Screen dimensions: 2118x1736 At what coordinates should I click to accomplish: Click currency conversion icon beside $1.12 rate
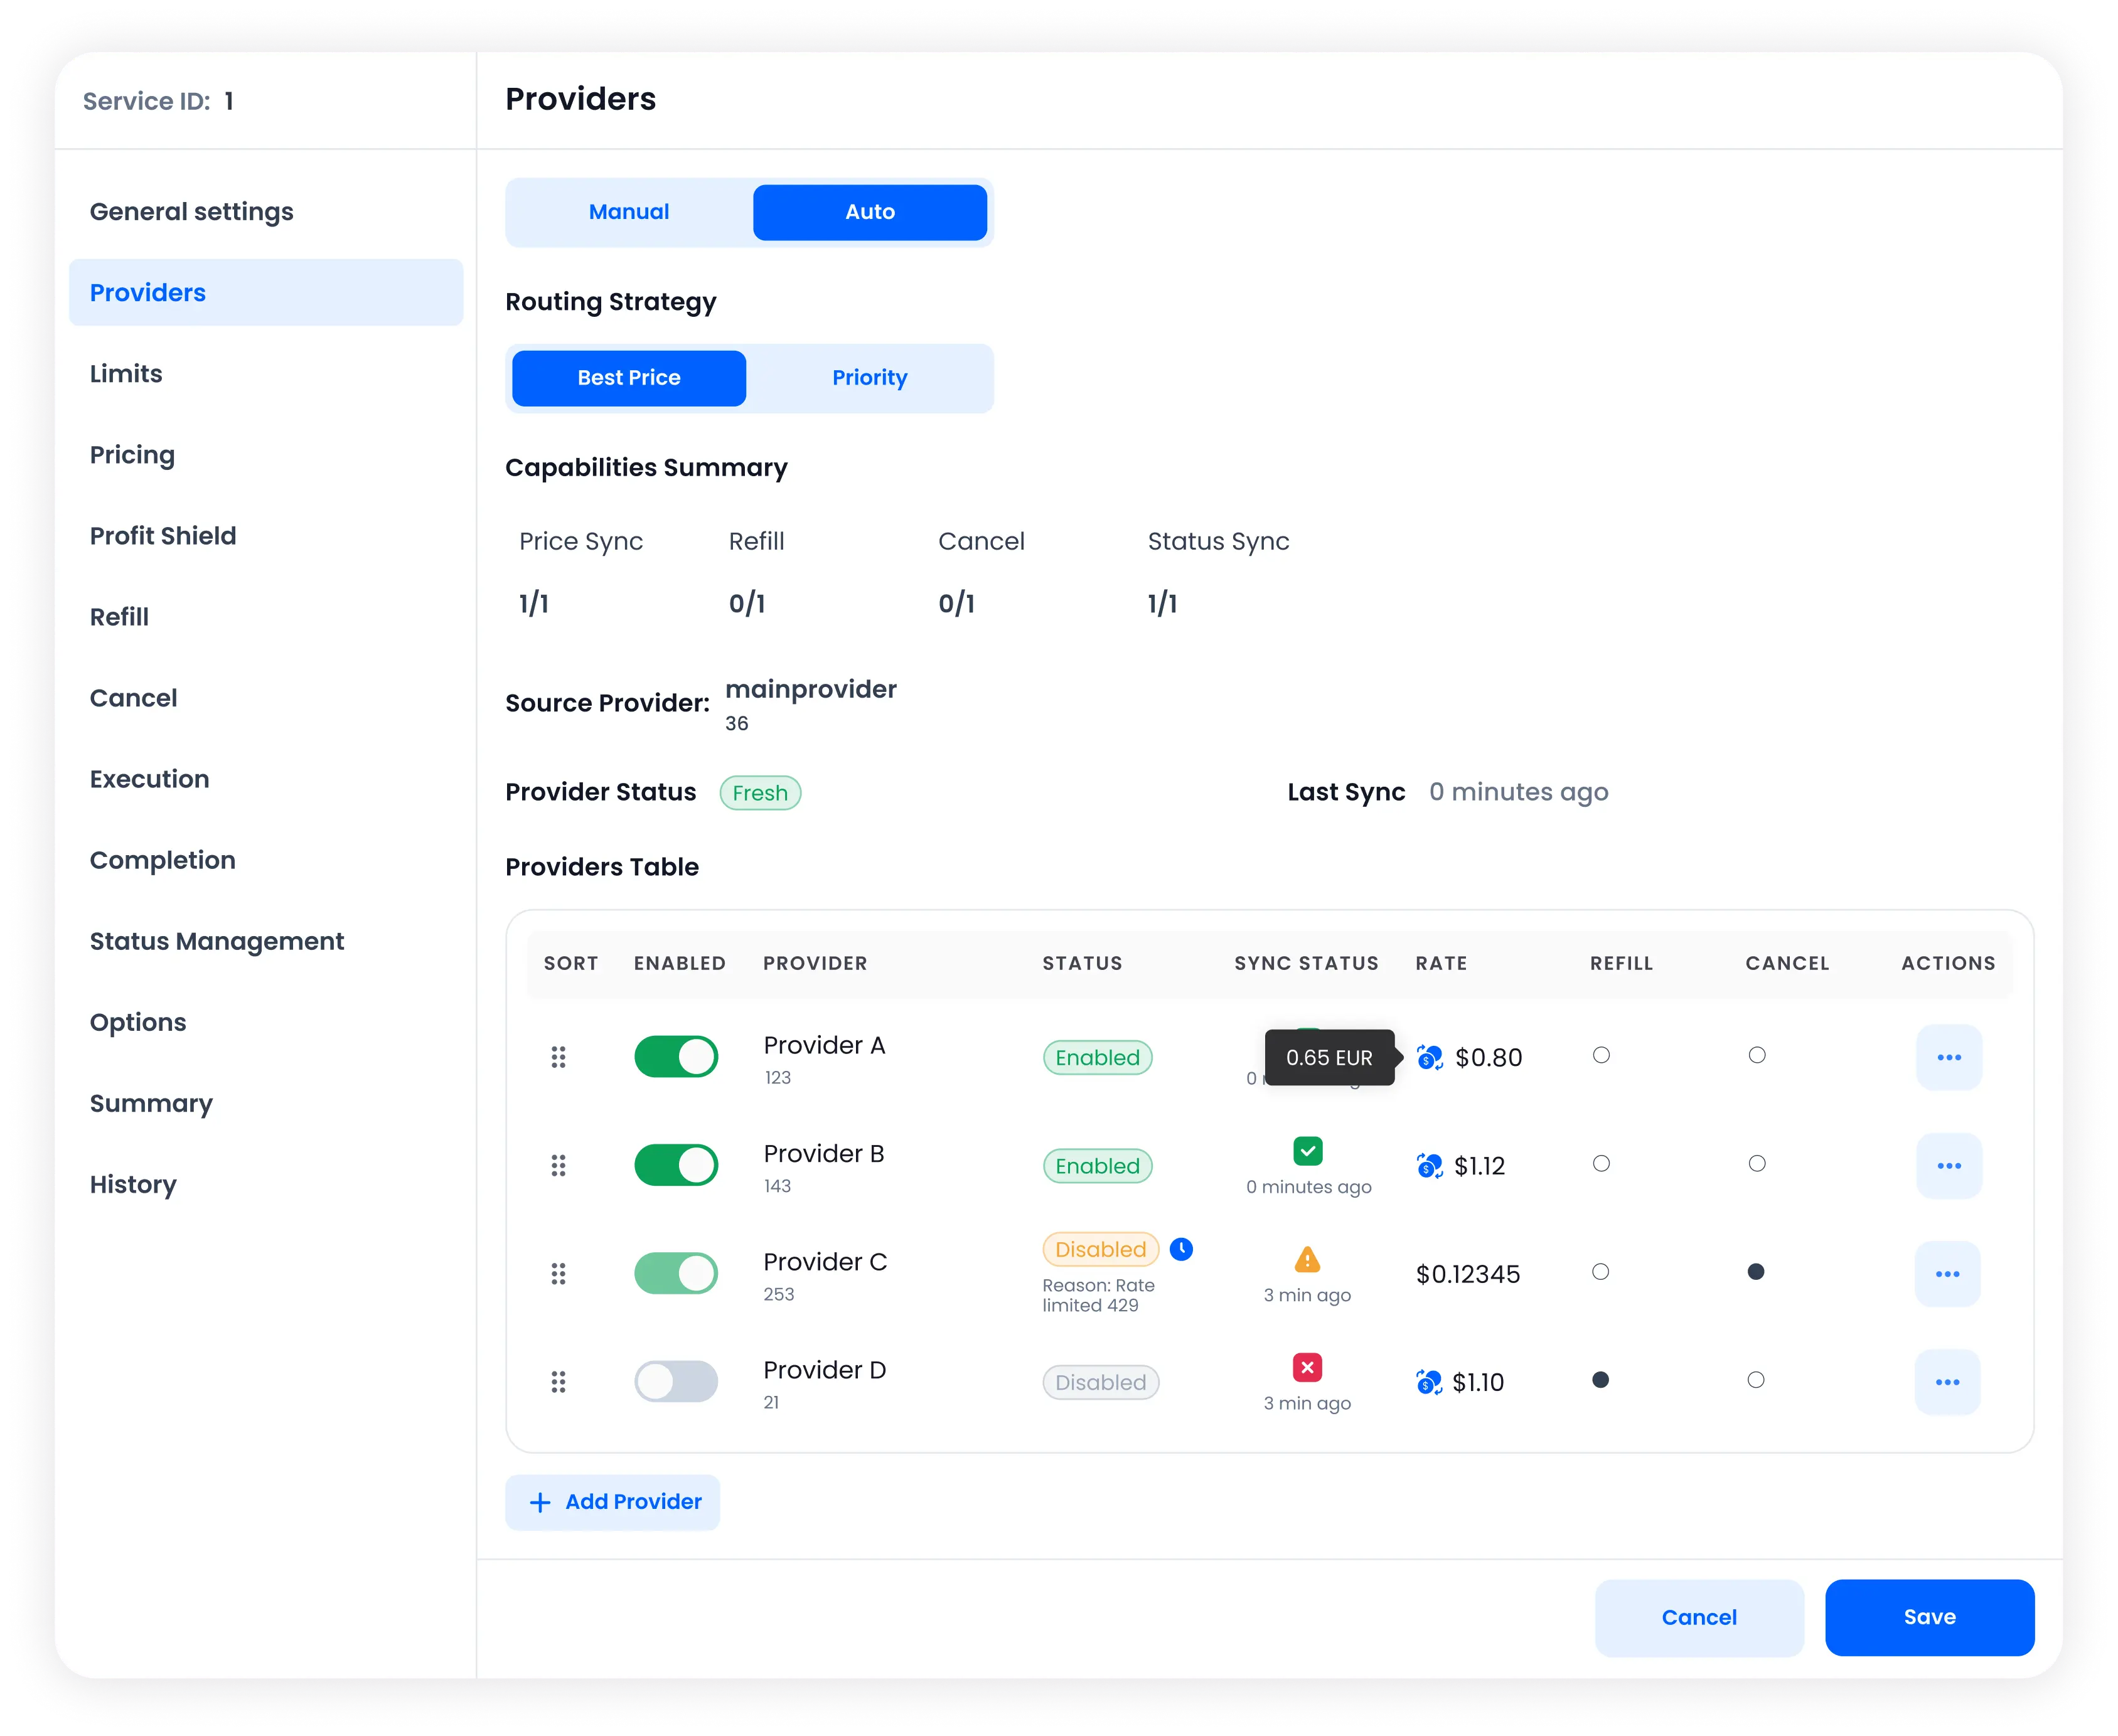[1429, 1165]
